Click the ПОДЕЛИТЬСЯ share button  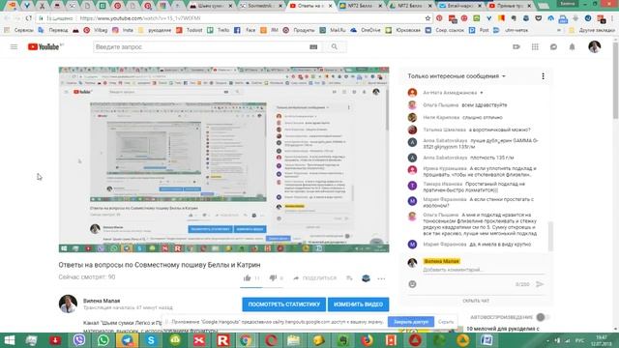(314, 278)
